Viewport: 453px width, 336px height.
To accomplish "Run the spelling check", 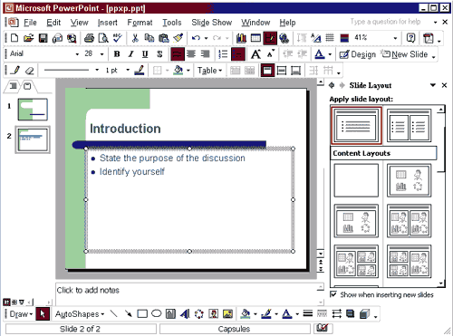I will tap(118, 38).
